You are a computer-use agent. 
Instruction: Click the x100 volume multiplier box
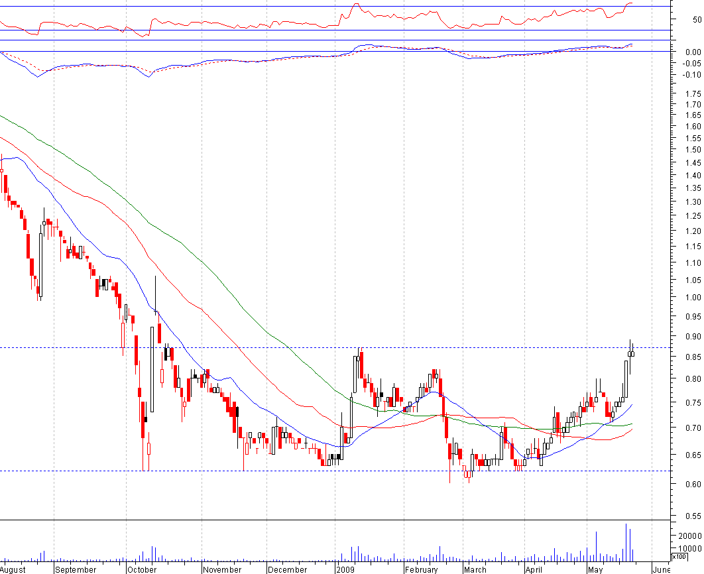pyautogui.click(x=679, y=557)
